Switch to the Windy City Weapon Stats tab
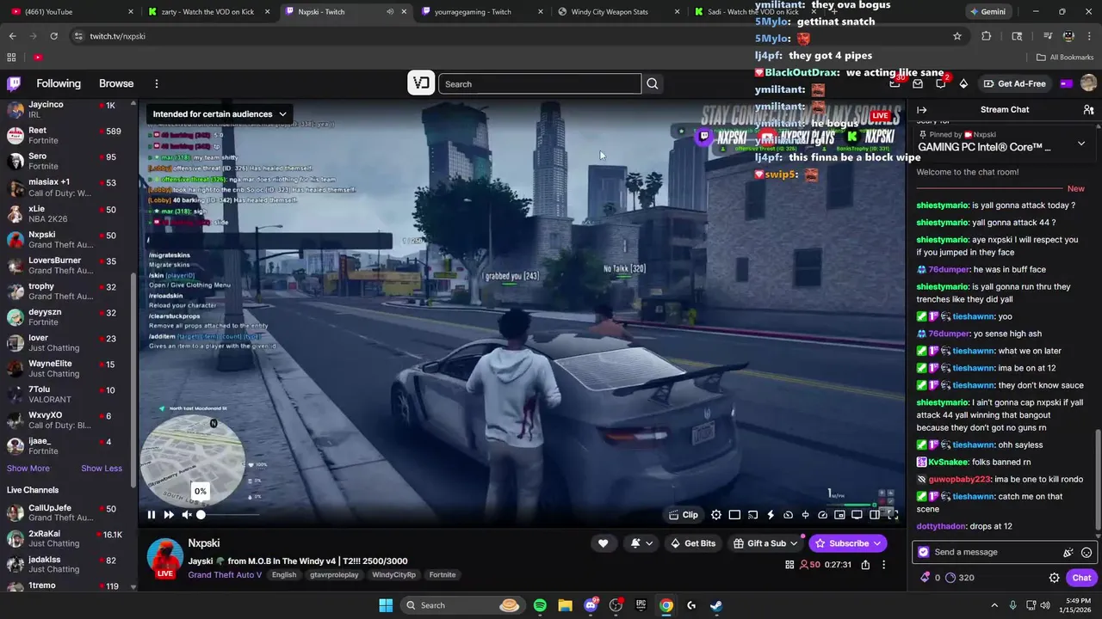Screen dimensions: 1102x619 (618, 12)
